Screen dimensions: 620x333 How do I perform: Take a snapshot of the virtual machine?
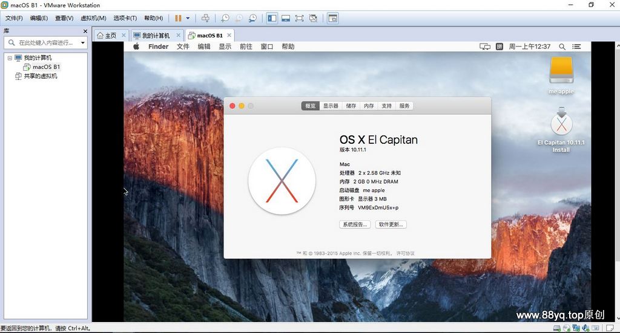click(x=225, y=18)
